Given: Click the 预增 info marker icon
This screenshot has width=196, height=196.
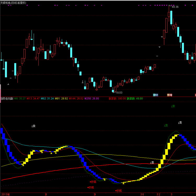Looking at the screenshot, I should pyautogui.click(x=170, y=95).
